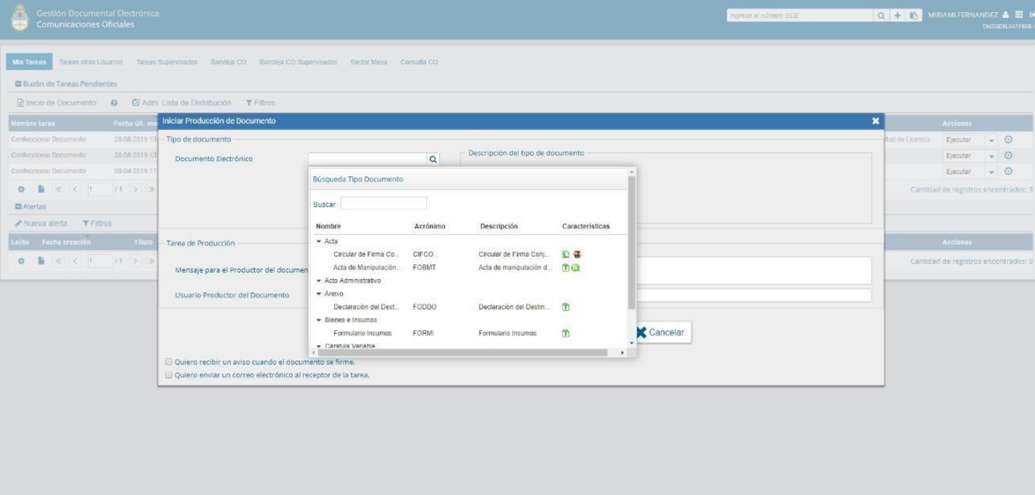The image size is (1035, 495).
Task: Expand the Acto Administrativo group
Action: point(319,280)
